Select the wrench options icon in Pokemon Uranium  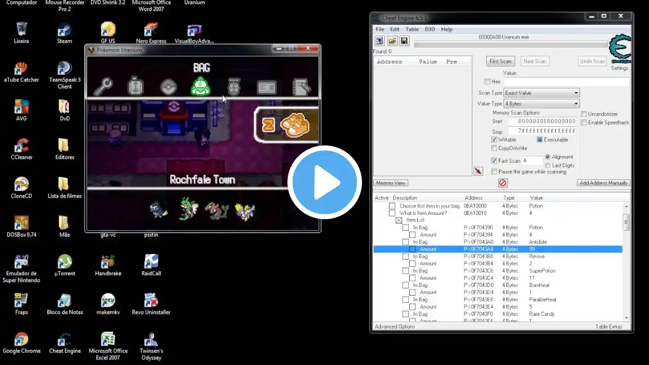tap(103, 87)
